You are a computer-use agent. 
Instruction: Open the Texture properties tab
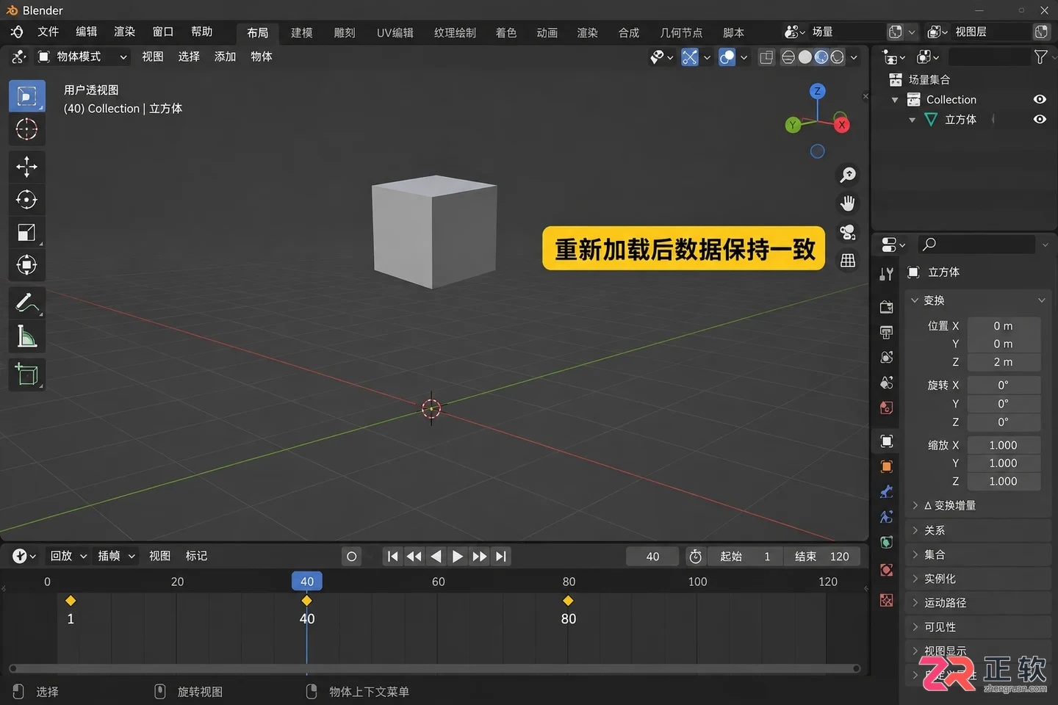coord(887,600)
